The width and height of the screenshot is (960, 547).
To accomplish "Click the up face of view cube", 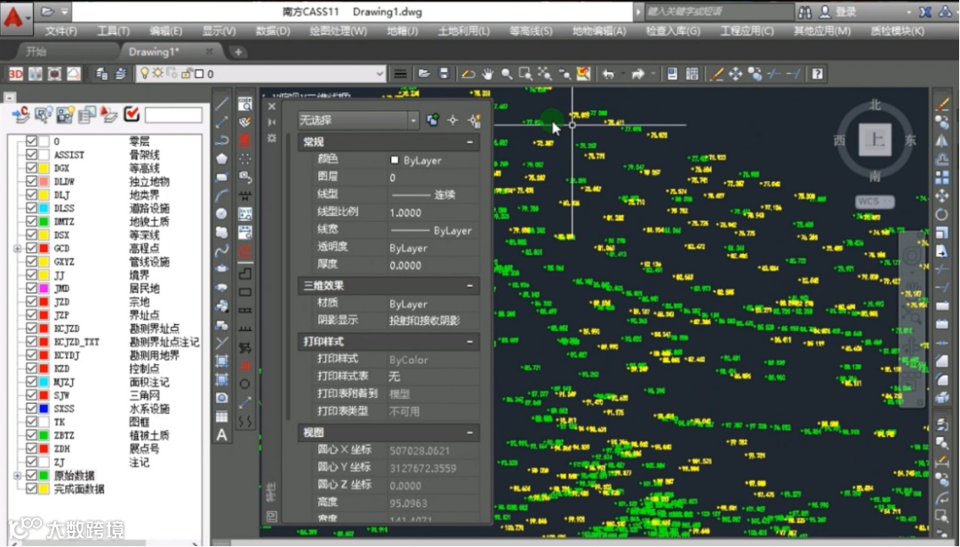I will click(x=875, y=139).
